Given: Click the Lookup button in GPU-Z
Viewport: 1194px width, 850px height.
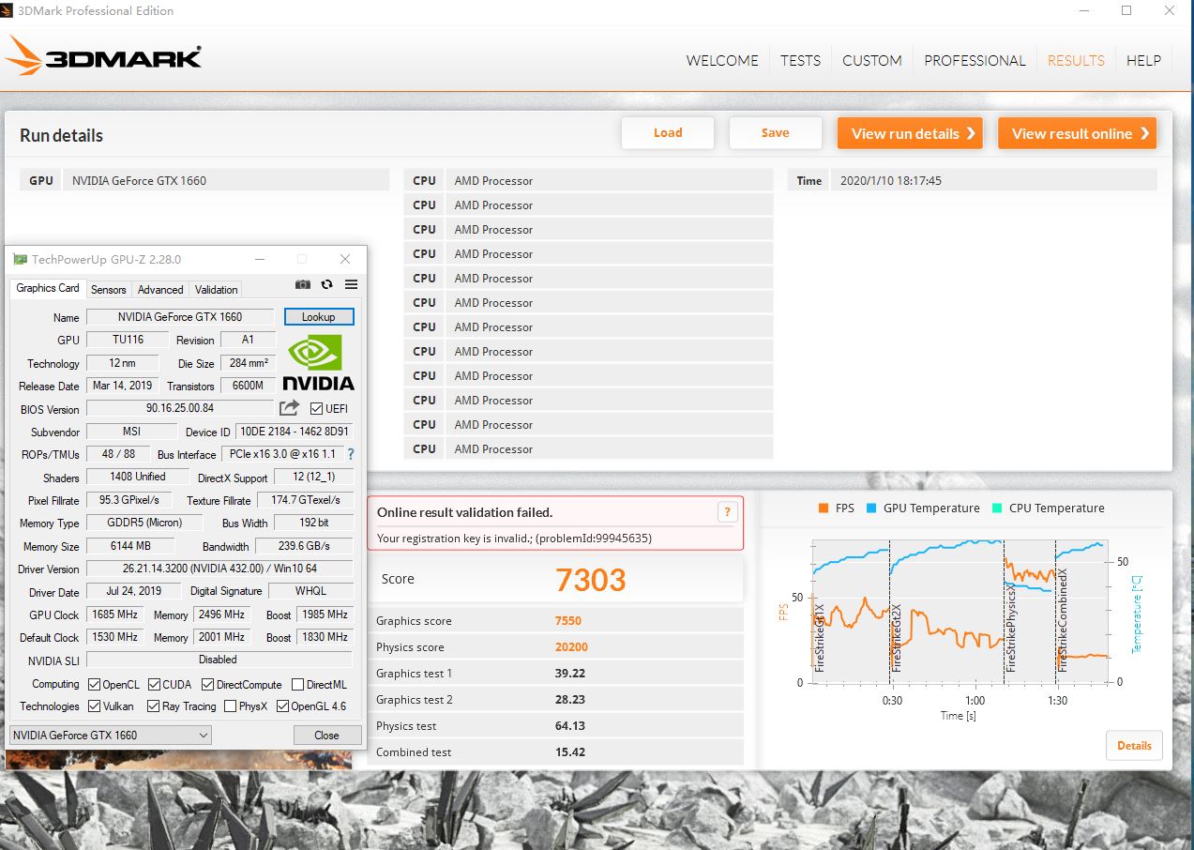Looking at the screenshot, I should (319, 317).
